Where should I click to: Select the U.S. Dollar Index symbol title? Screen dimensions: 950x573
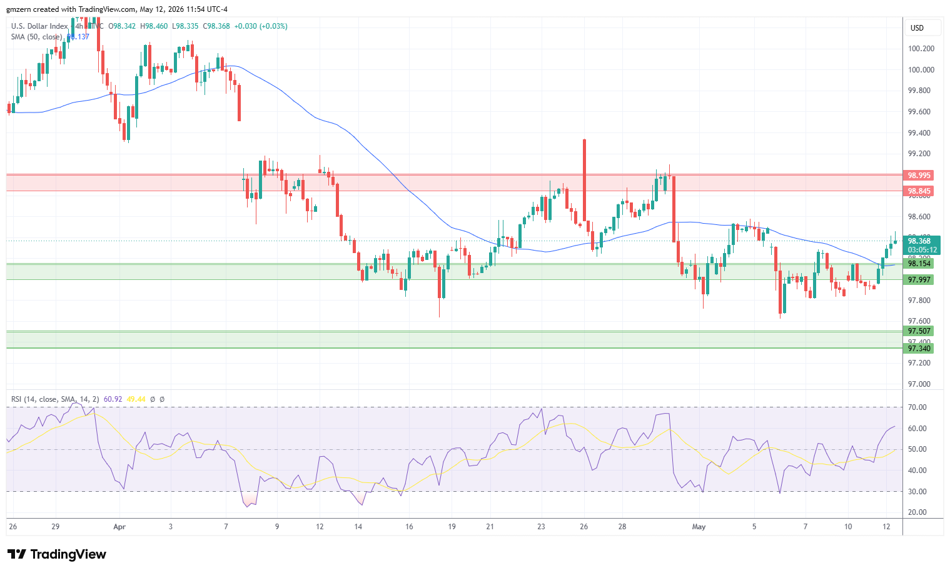[39, 26]
